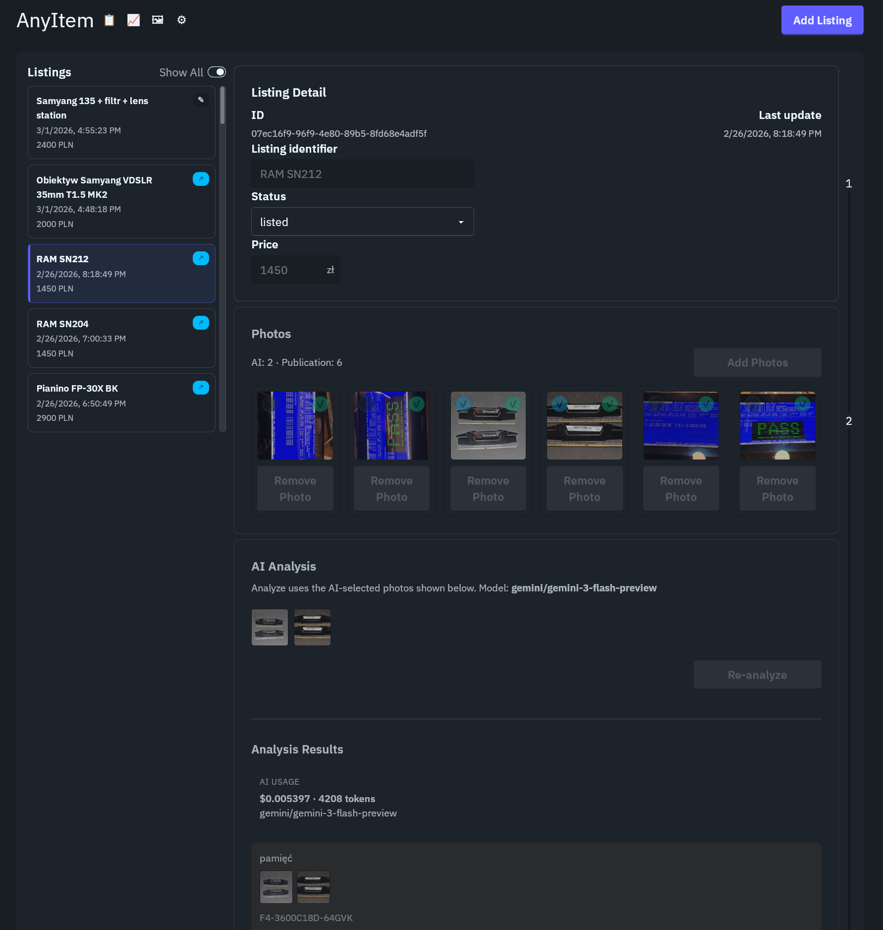This screenshot has height=930, width=883.
Task: Open the clipboard listings page icon
Action: 109,20
